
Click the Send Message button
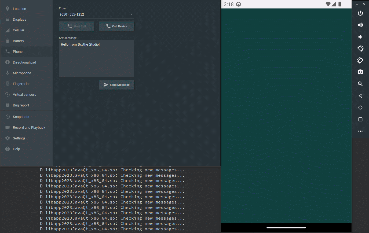click(x=116, y=85)
